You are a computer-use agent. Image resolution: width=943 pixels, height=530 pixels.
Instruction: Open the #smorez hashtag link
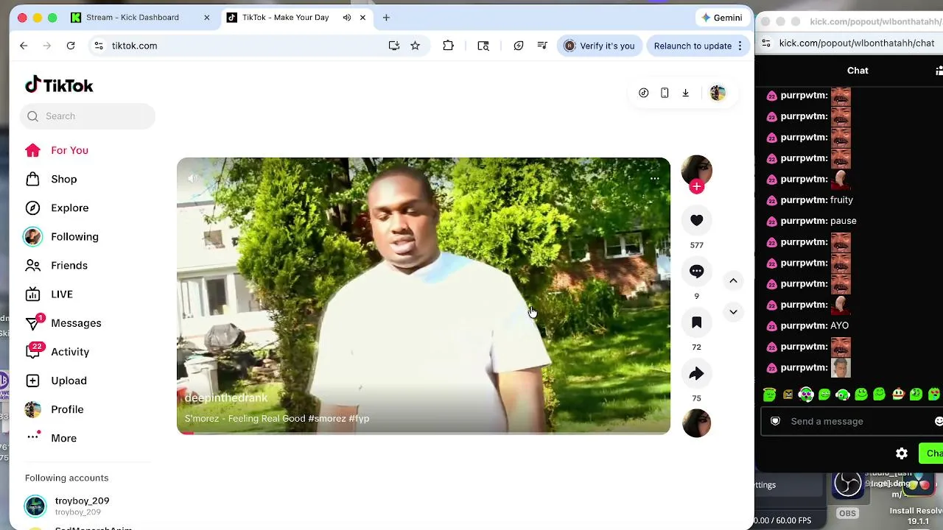pyautogui.click(x=327, y=418)
